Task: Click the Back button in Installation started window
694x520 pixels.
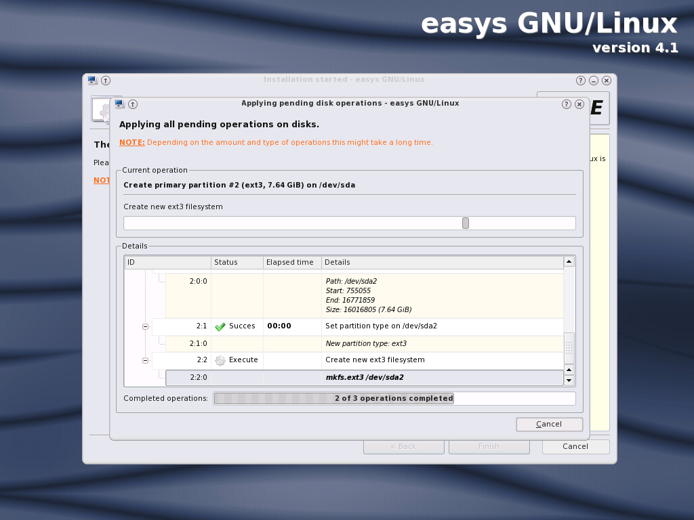Action: (404, 447)
